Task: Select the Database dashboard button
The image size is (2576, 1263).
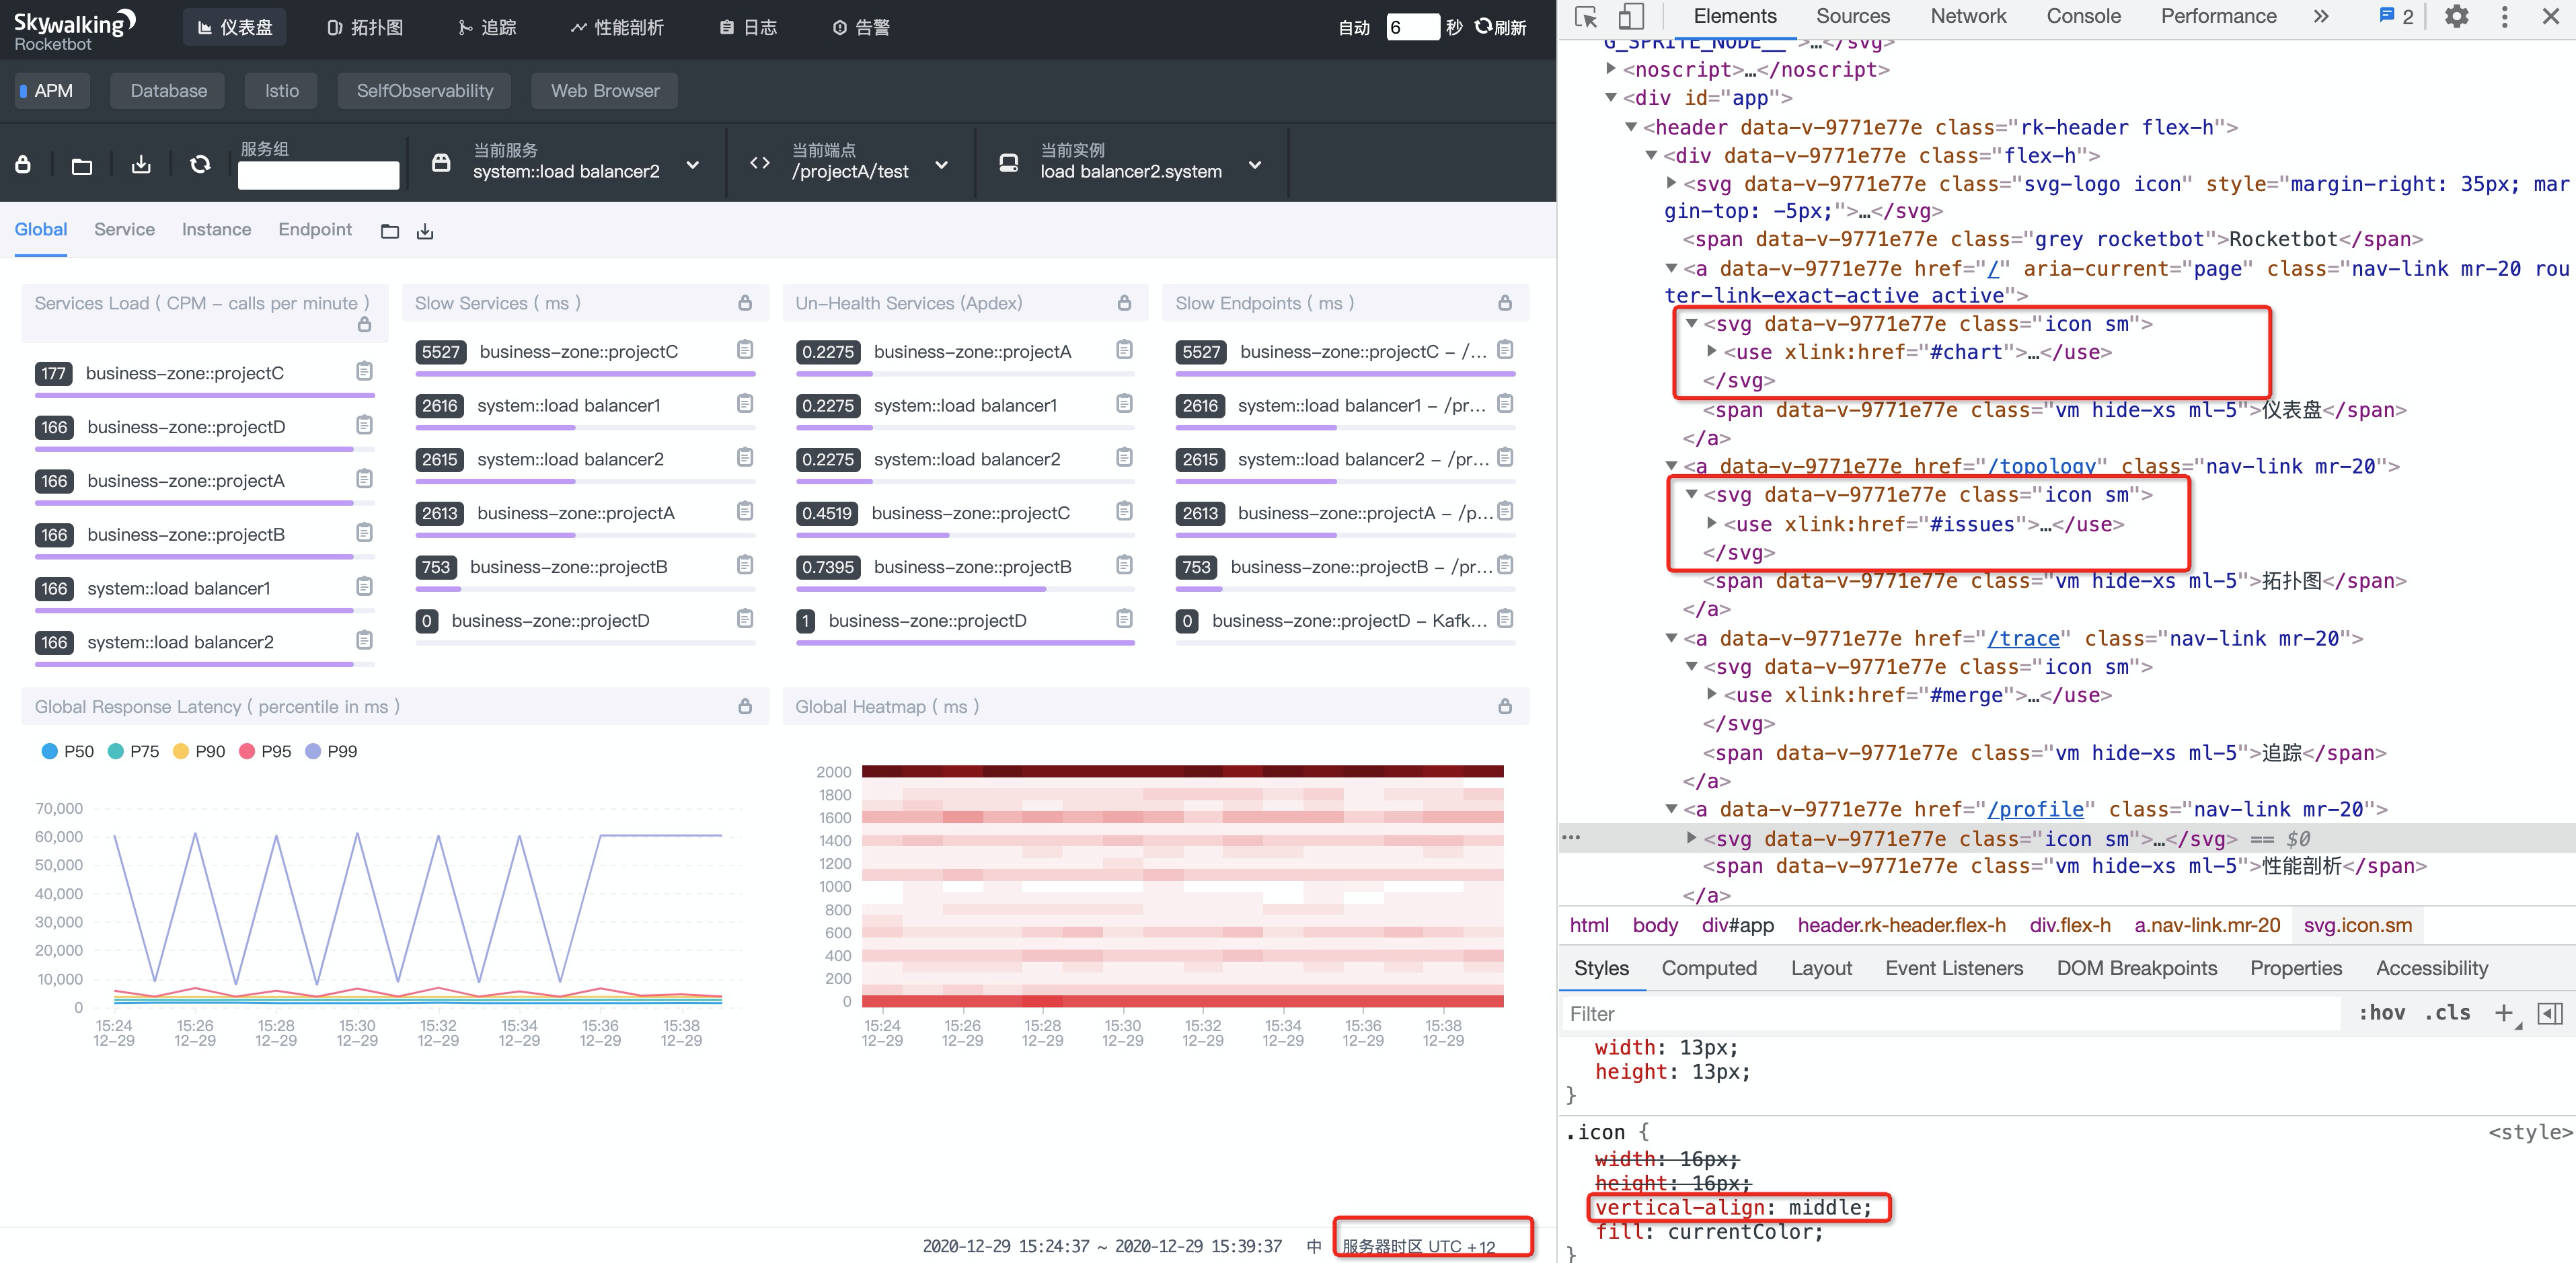Action: (x=168, y=90)
